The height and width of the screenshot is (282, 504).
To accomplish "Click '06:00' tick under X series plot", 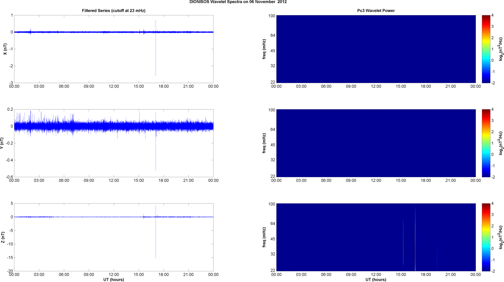I will [64, 87].
